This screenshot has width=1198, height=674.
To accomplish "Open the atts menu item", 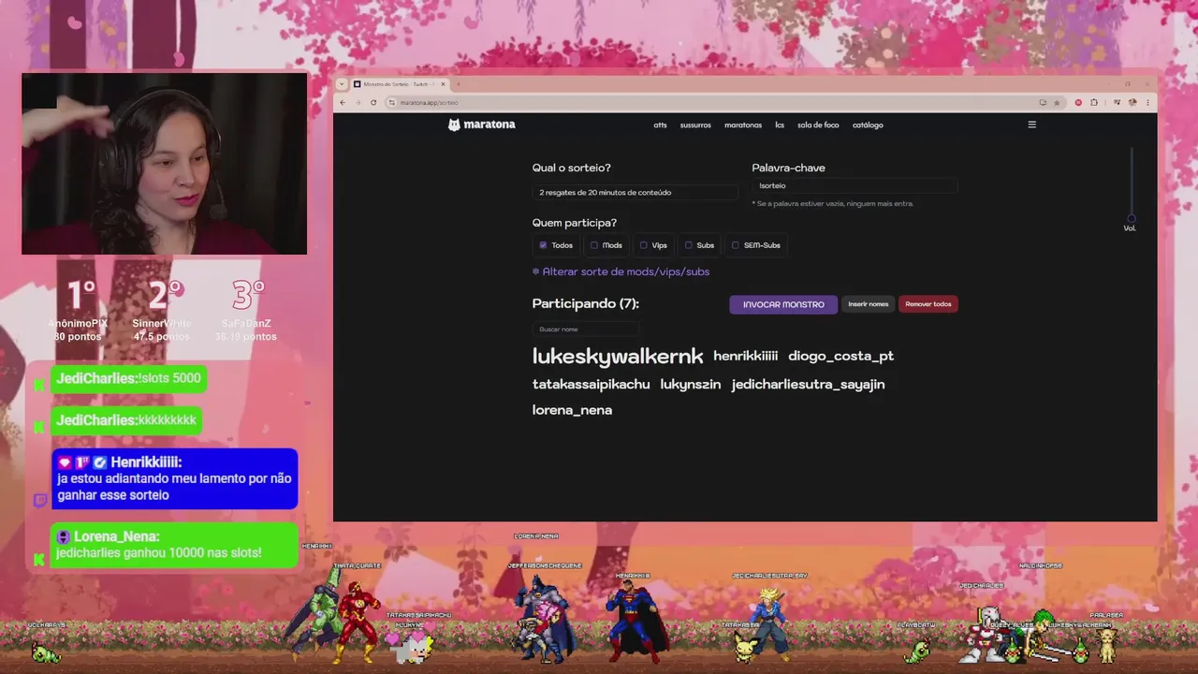I will pos(660,125).
